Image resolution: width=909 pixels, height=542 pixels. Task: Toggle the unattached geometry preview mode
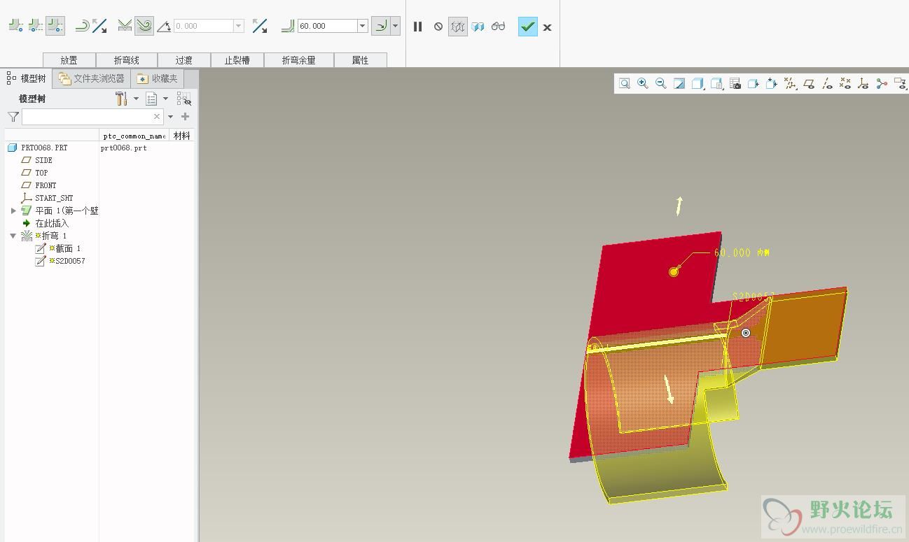click(458, 27)
